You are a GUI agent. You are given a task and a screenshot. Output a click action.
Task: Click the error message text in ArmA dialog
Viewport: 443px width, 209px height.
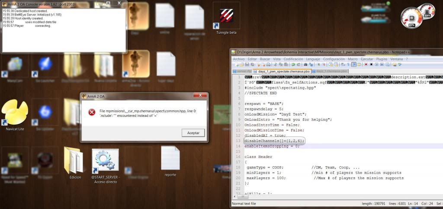(148, 113)
